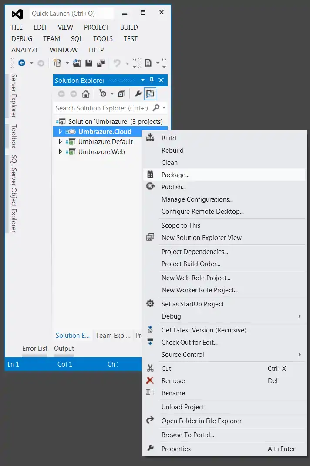Select Publish... from the context menu
310x466 pixels.
click(x=224, y=187)
